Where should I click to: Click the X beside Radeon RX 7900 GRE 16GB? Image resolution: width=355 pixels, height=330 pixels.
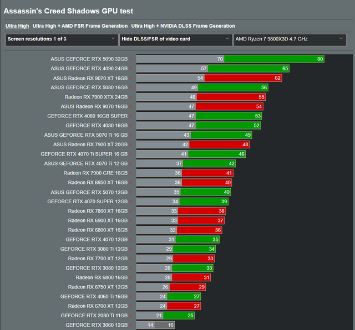click(131, 173)
